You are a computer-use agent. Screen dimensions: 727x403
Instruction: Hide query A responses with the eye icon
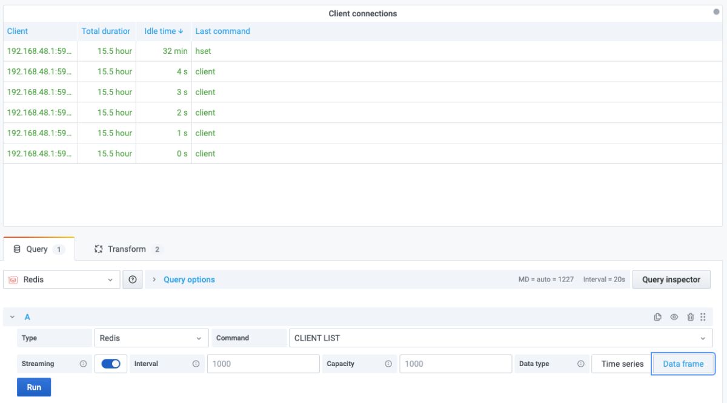point(674,318)
